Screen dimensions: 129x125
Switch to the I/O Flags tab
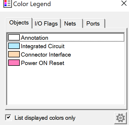tap(46, 23)
